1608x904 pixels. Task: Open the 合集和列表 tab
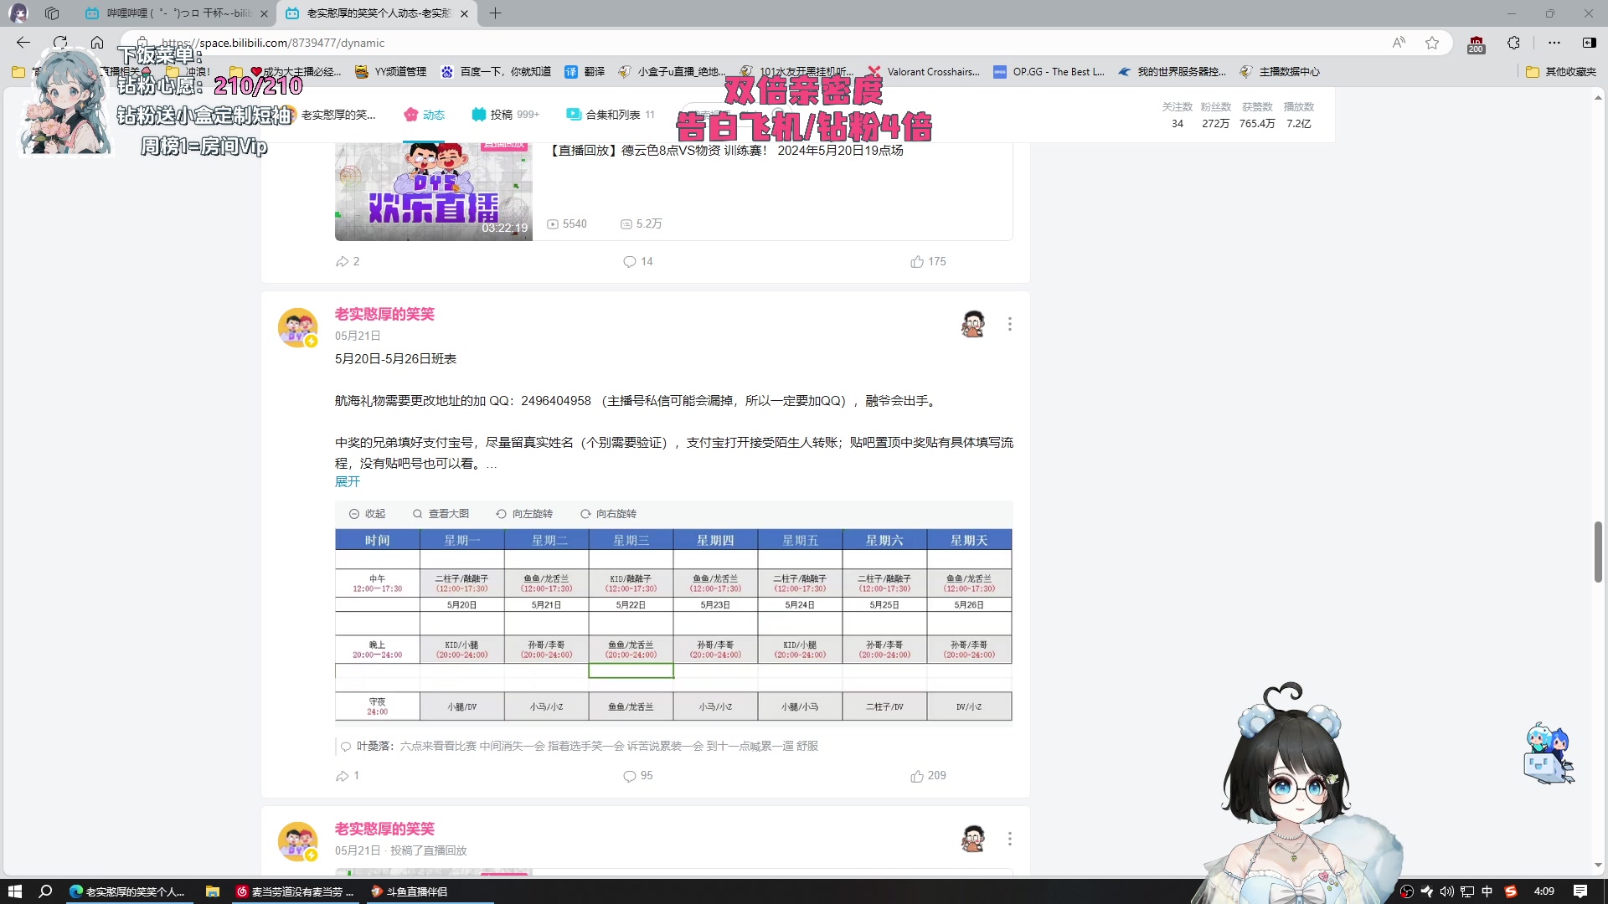pos(611,115)
